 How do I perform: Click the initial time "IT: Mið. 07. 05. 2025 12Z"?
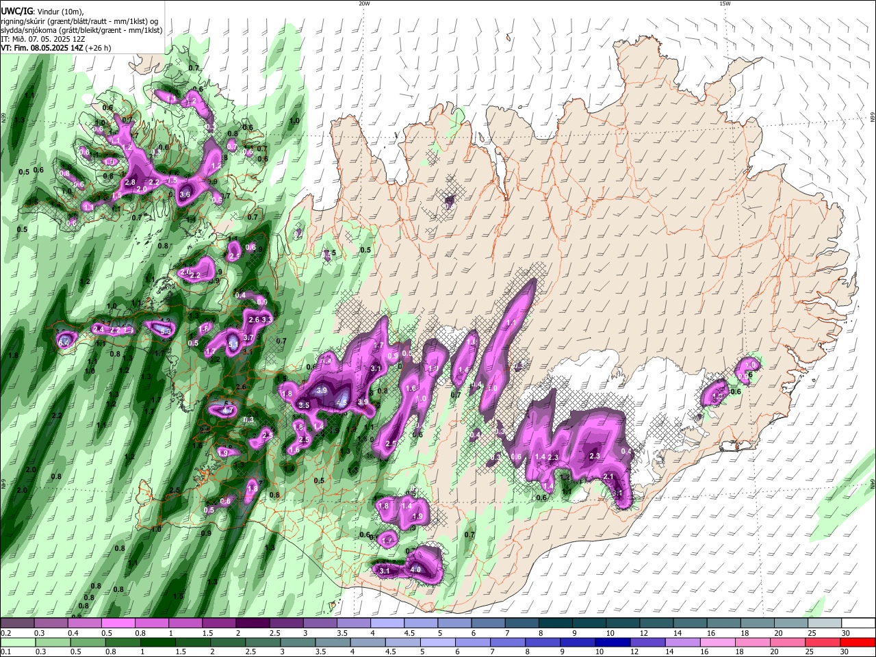point(43,39)
